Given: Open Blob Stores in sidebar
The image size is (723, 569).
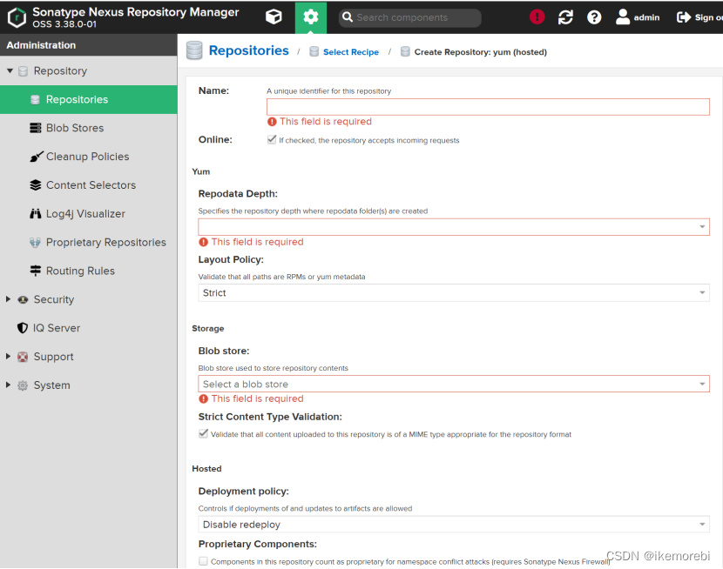Looking at the screenshot, I should point(89,128).
